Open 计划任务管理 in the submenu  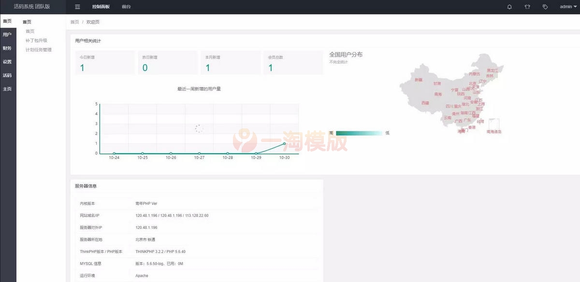[38, 49]
